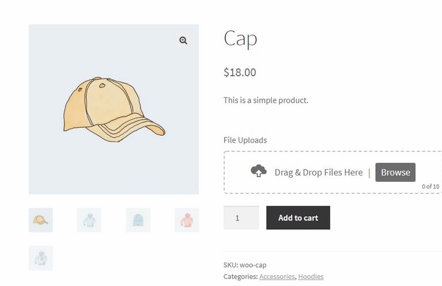The width and height of the screenshot is (442, 286).
Task: Click the cloud upload icon
Action: coord(259,171)
